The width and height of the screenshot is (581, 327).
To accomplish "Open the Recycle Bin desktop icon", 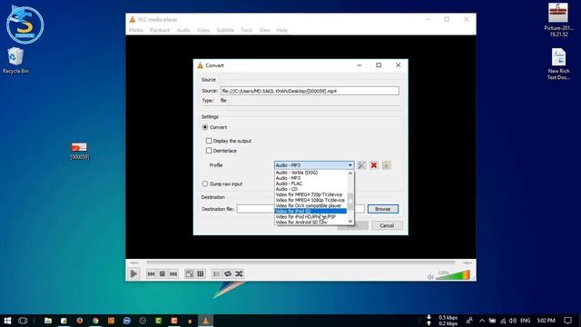I will (15, 61).
